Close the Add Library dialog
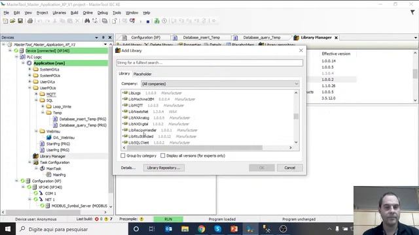Viewport: 419px width, 235px height. click(301, 50)
